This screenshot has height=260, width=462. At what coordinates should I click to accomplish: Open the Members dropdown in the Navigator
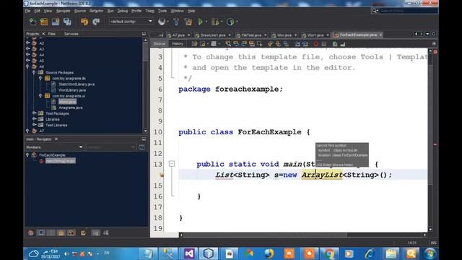pyautogui.click(x=54, y=147)
